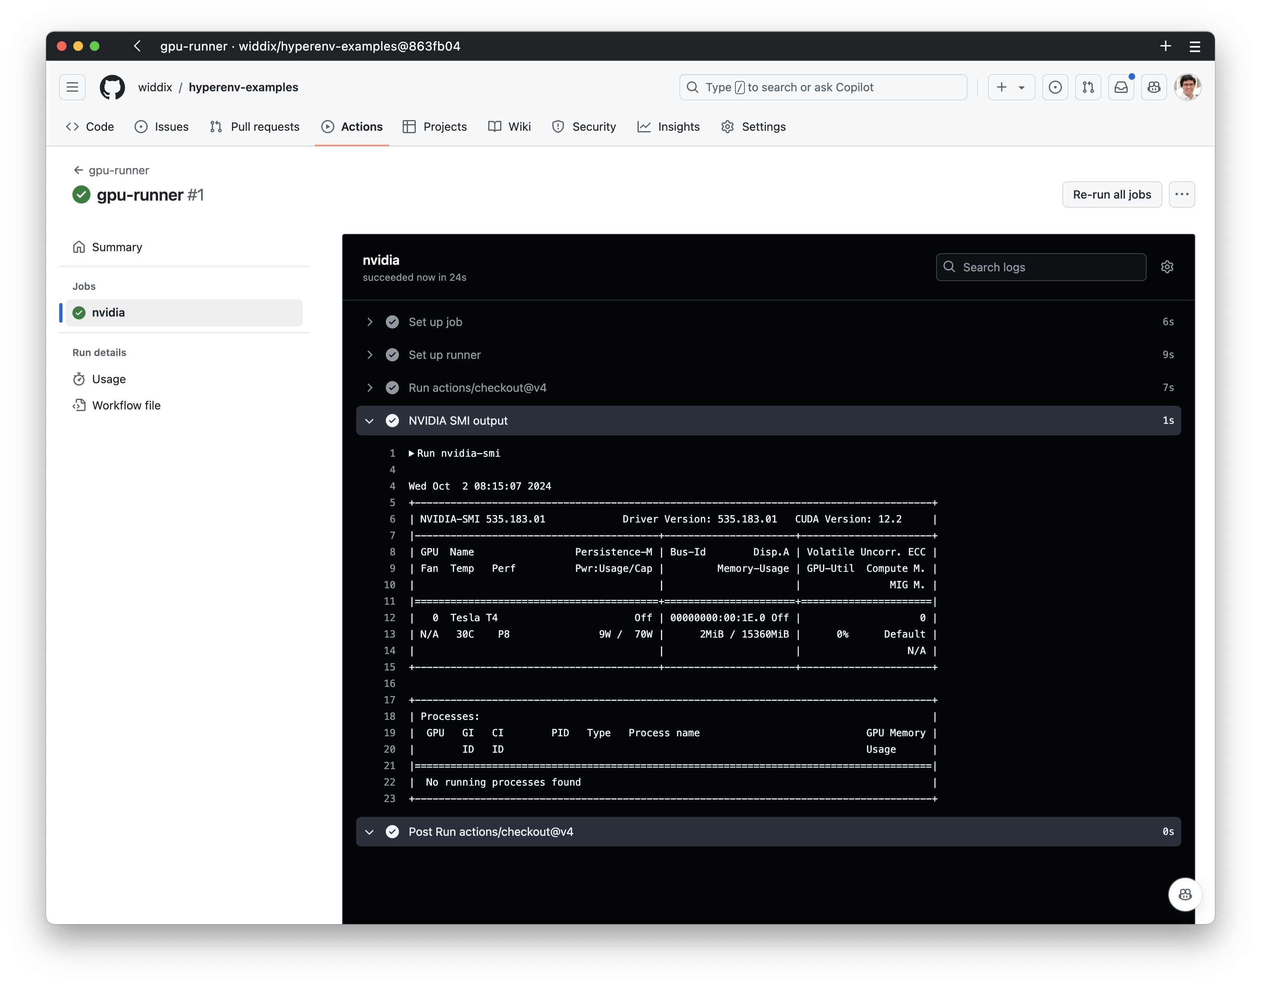The width and height of the screenshot is (1261, 985).
Task: Click the gpu-runner breadcrumb link
Action: click(119, 170)
